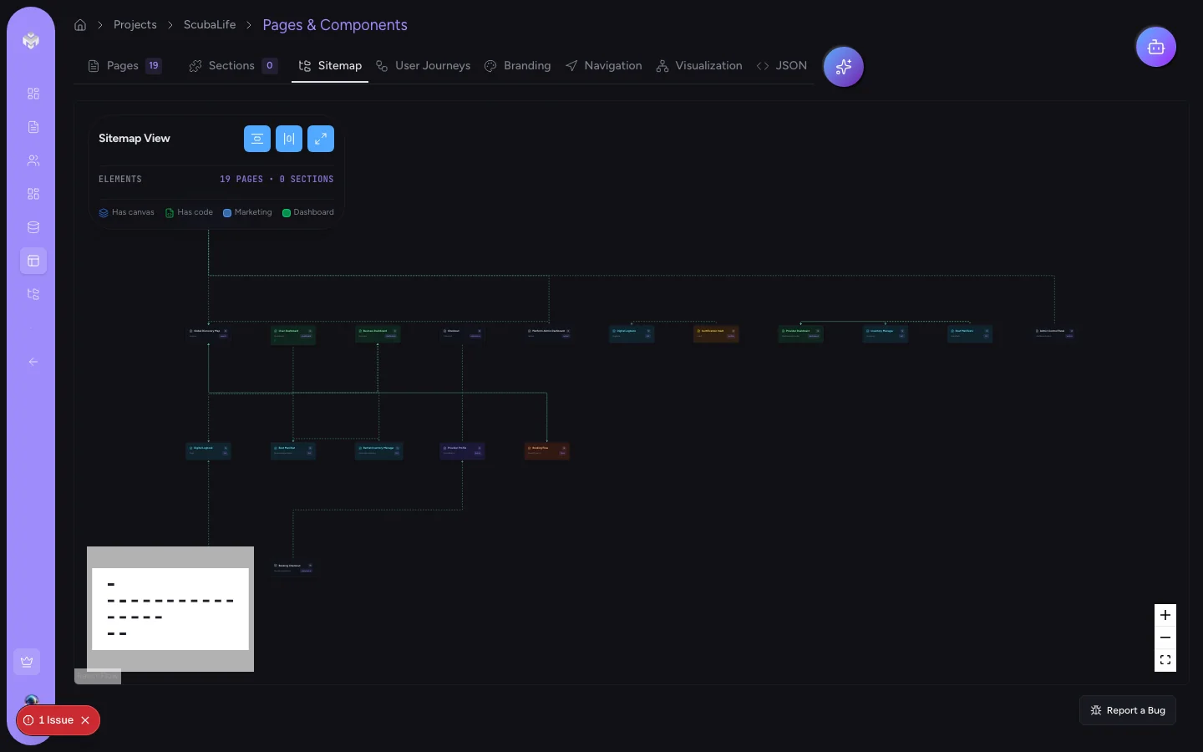Open the ScubaLife breadcrumb

(210, 25)
